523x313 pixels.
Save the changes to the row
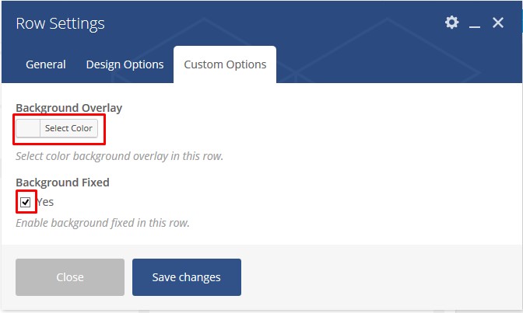(x=187, y=277)
